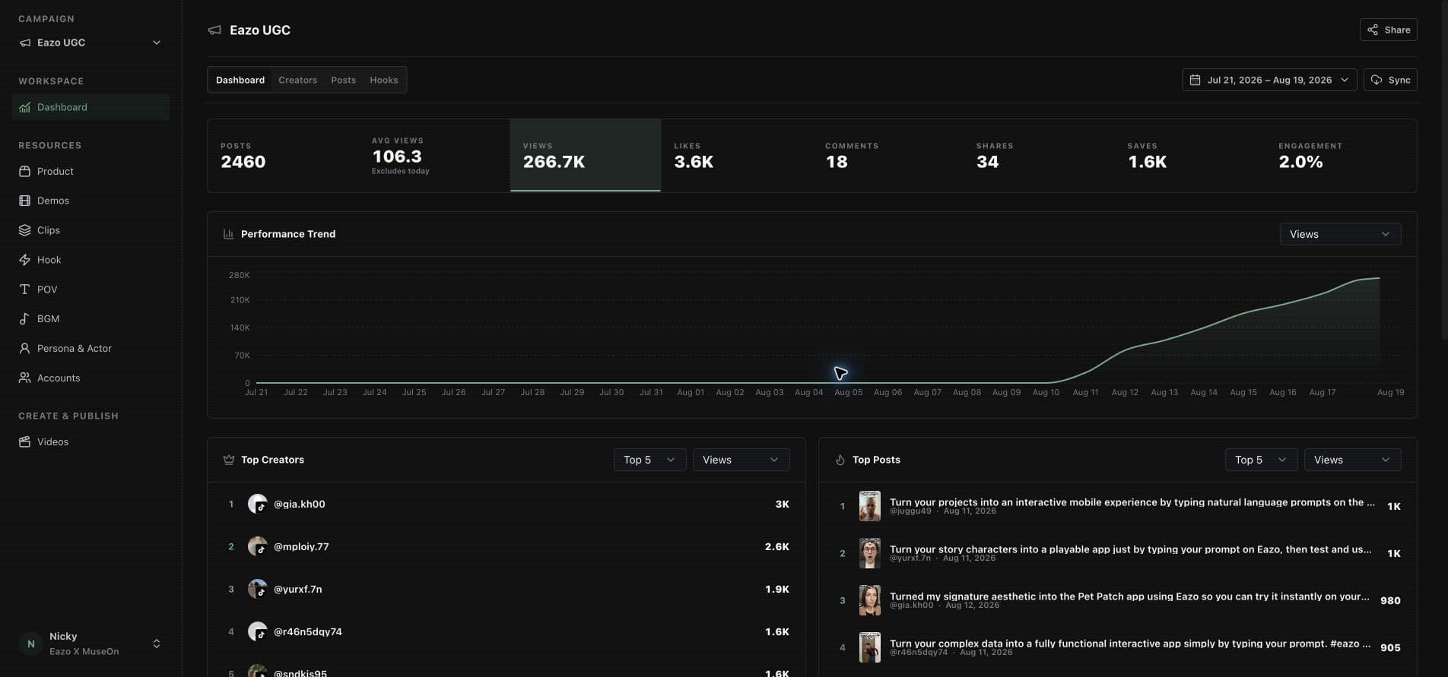Click the Top Posts flame icon
Screen dimensions: 1448x677
pyautogui.click(x=840, y=460)
